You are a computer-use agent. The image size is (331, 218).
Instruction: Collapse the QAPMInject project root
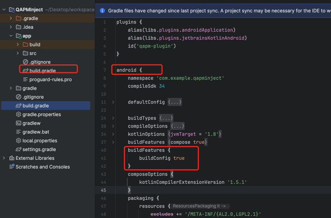pos(4,9)
